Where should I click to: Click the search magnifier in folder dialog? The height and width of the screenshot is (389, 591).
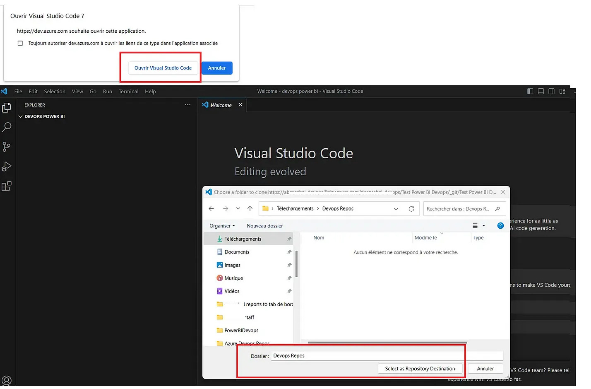(497, 209)
